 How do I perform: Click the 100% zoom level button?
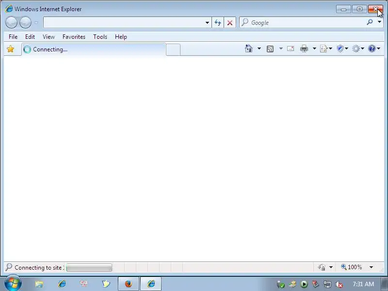point(352,267)
